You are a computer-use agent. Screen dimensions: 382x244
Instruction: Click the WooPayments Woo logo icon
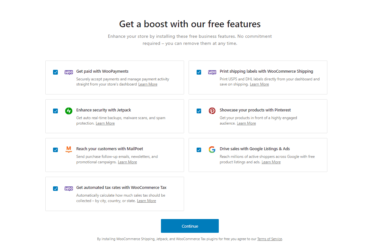click(x=69, y=72)
